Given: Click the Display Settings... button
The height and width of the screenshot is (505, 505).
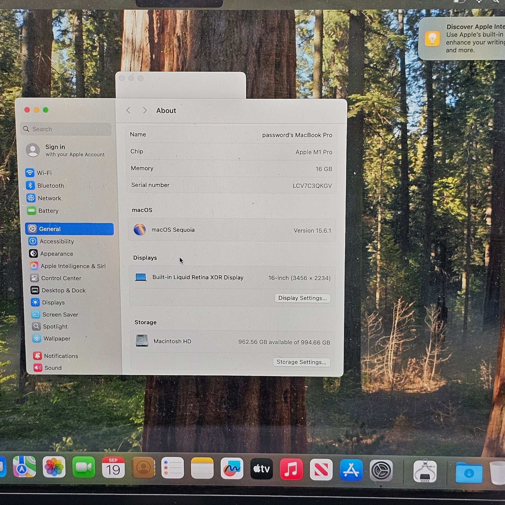Looking at the screenshot, I should pos(302,298).
